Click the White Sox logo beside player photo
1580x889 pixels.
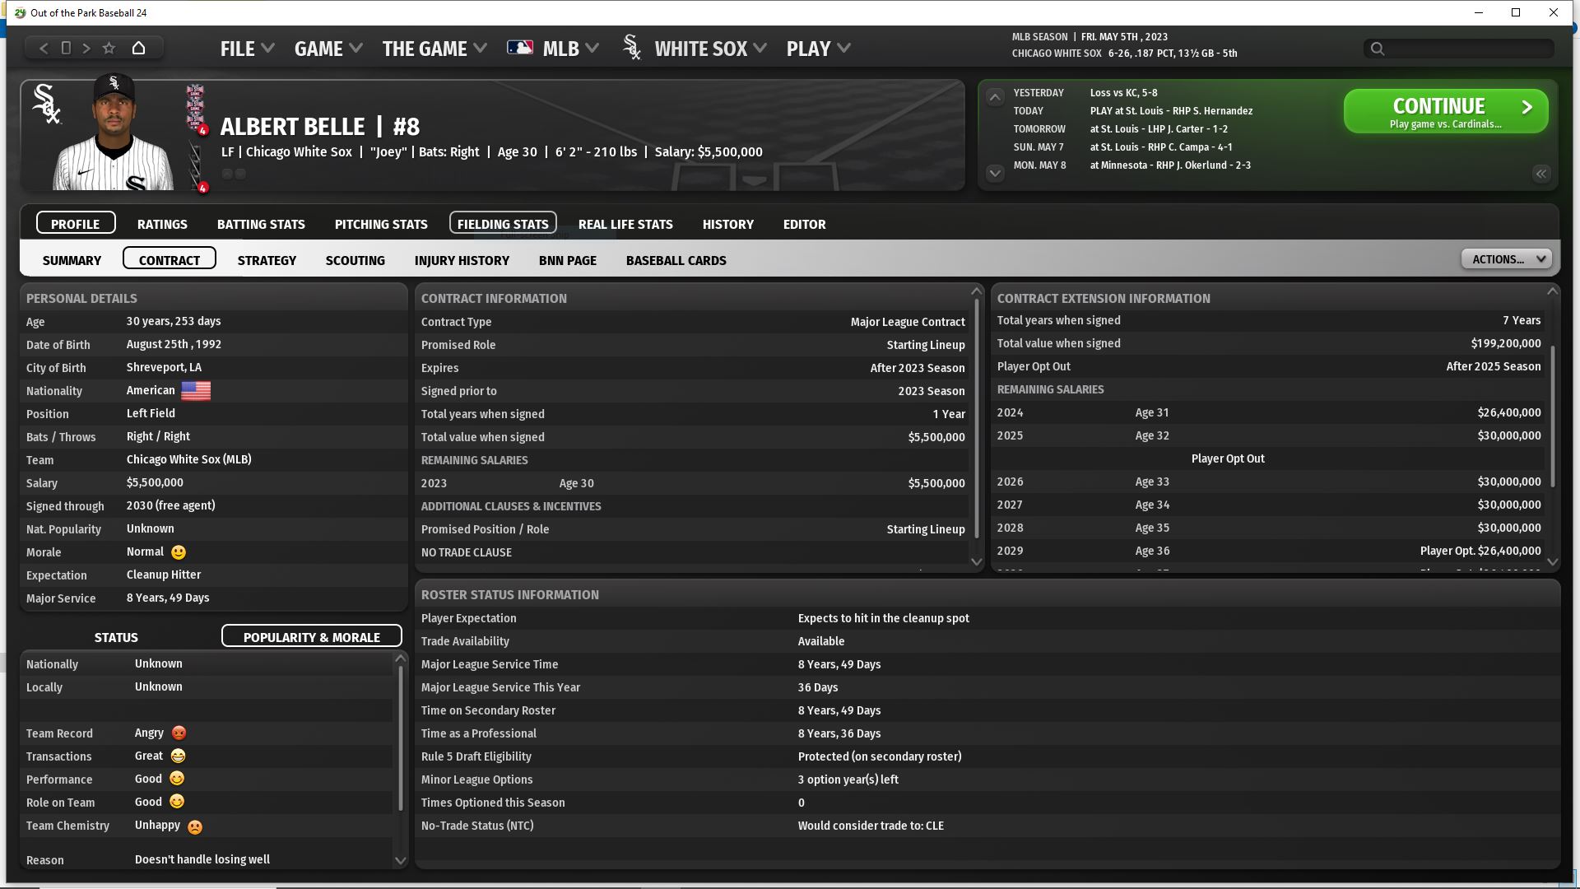(x=46, y=105)
